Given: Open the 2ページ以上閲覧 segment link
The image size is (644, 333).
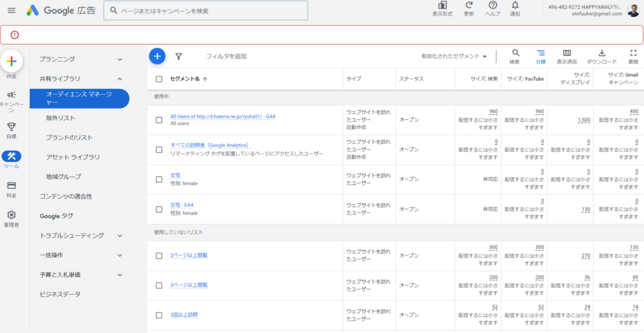Looking at the screenshot, I should click(189, 255).
